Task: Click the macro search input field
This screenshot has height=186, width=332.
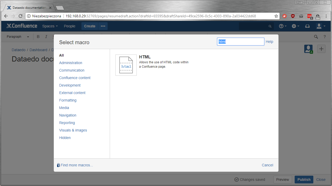Action: coord(240,42)
